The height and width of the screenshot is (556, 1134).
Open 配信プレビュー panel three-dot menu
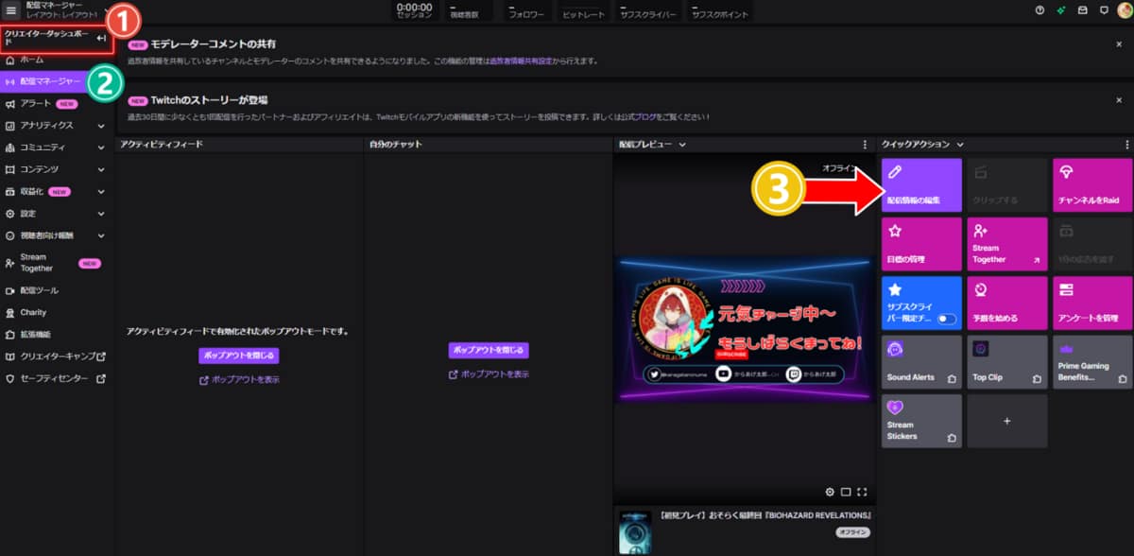pos(865,145)
